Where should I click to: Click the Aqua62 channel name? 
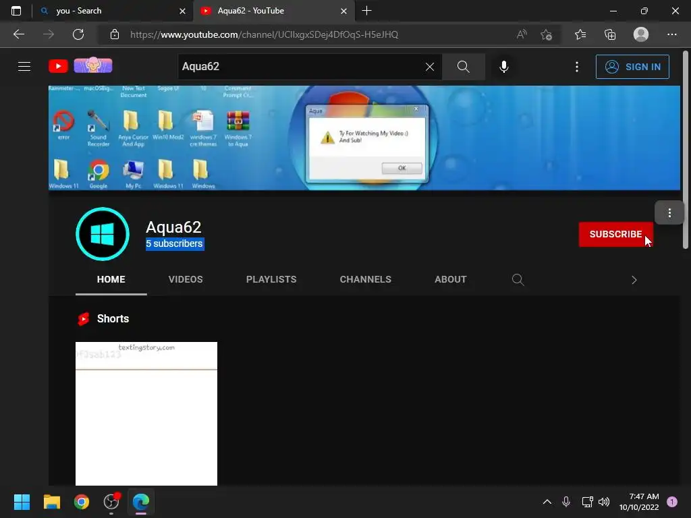(x=173, y=227)
